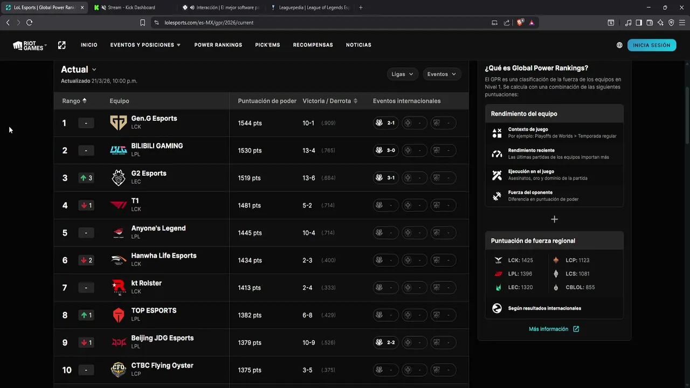The image size is (690, 388).
Task: Click TOP ESPORTS team logo
Action: tap(118, 315)
